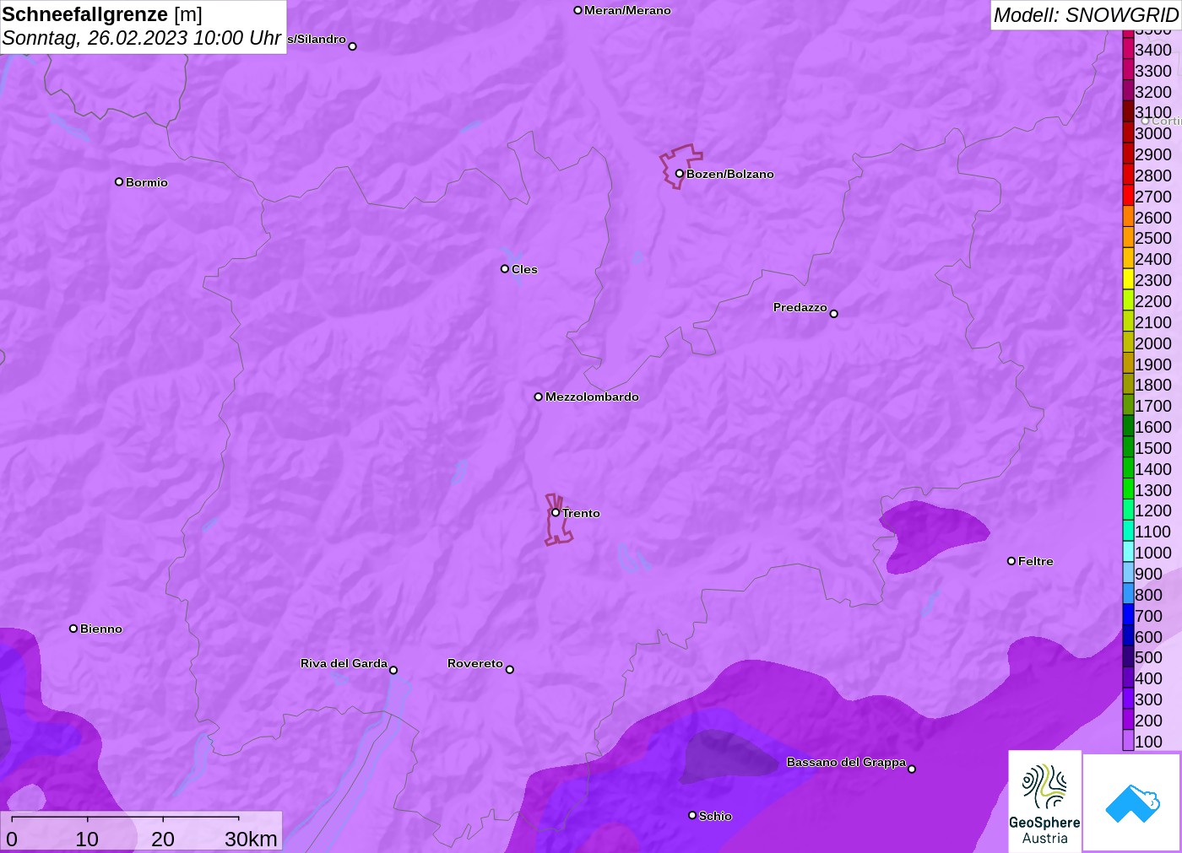This screenshot has height=853, width=1182.
Task: Click the Bozen/Bolzano city marker
Action: pyautogui.click(x=680, y=174)
